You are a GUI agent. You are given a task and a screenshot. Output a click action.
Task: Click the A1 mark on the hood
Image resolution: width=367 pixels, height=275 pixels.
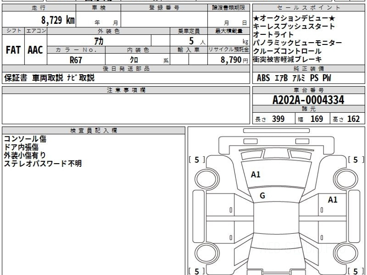click(256, 175)
